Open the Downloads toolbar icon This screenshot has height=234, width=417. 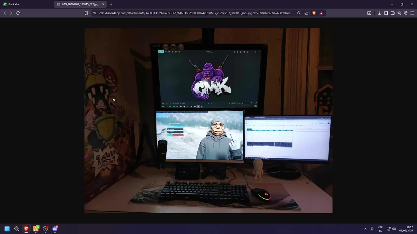[x=380, y=13]
